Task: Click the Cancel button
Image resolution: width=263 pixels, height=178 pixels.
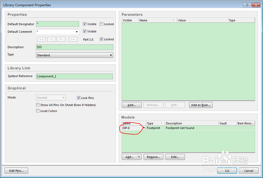Action: pyautogui.click(x=249, y=171)
